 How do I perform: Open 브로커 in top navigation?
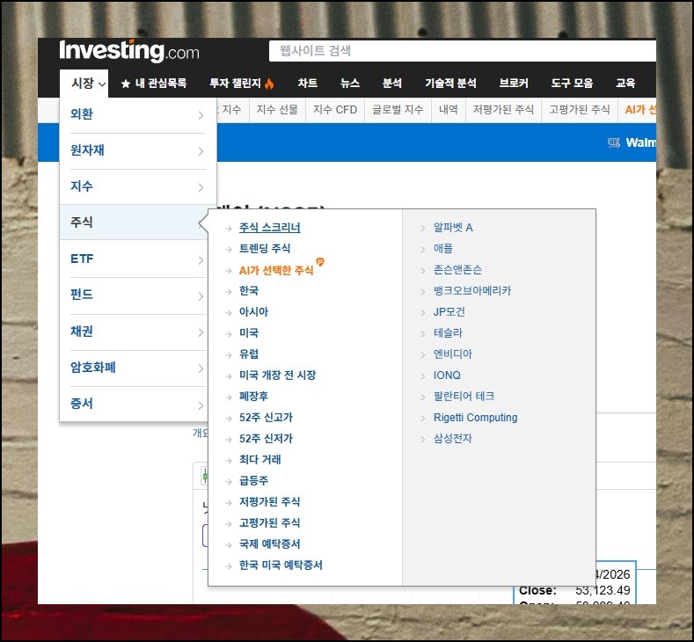click(x=514, y=84)
